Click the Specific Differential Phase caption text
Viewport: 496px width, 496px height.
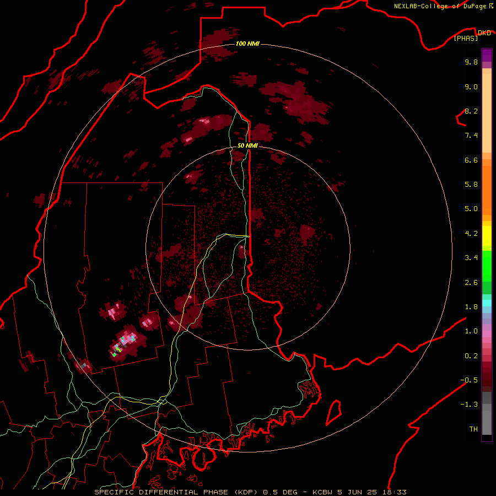click(x=250, y=492)
